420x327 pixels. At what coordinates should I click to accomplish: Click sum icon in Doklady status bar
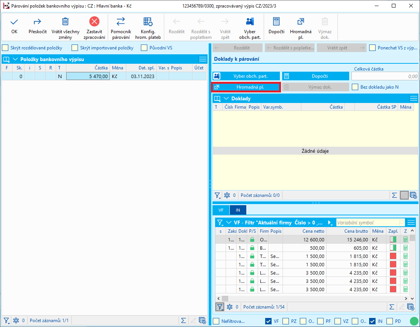click(394, 195)
